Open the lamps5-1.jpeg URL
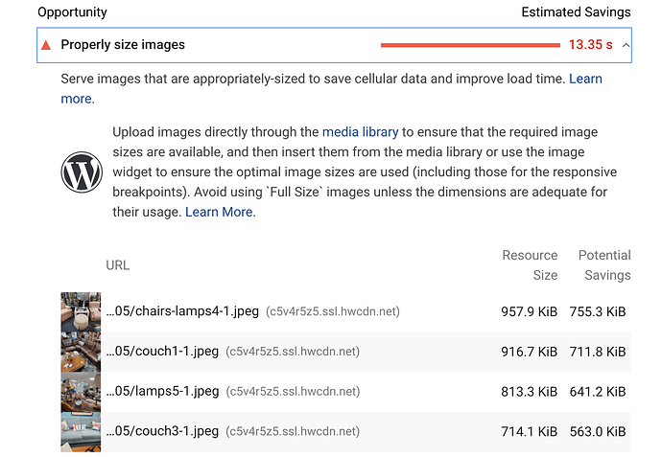Screen dimensions: 662x457 click(162, 391)
